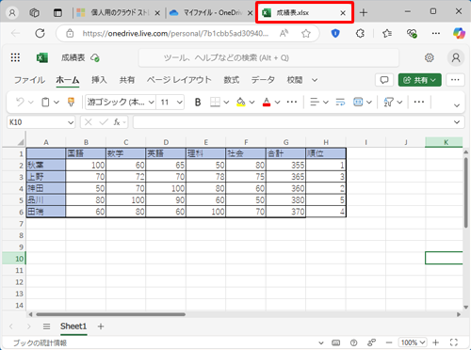Open the browser extensions icon

(x=360, y=33)
